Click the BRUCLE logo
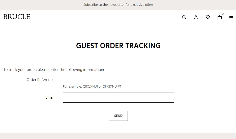The height and width of the screenshot is (139, 236). pos(17,17)
